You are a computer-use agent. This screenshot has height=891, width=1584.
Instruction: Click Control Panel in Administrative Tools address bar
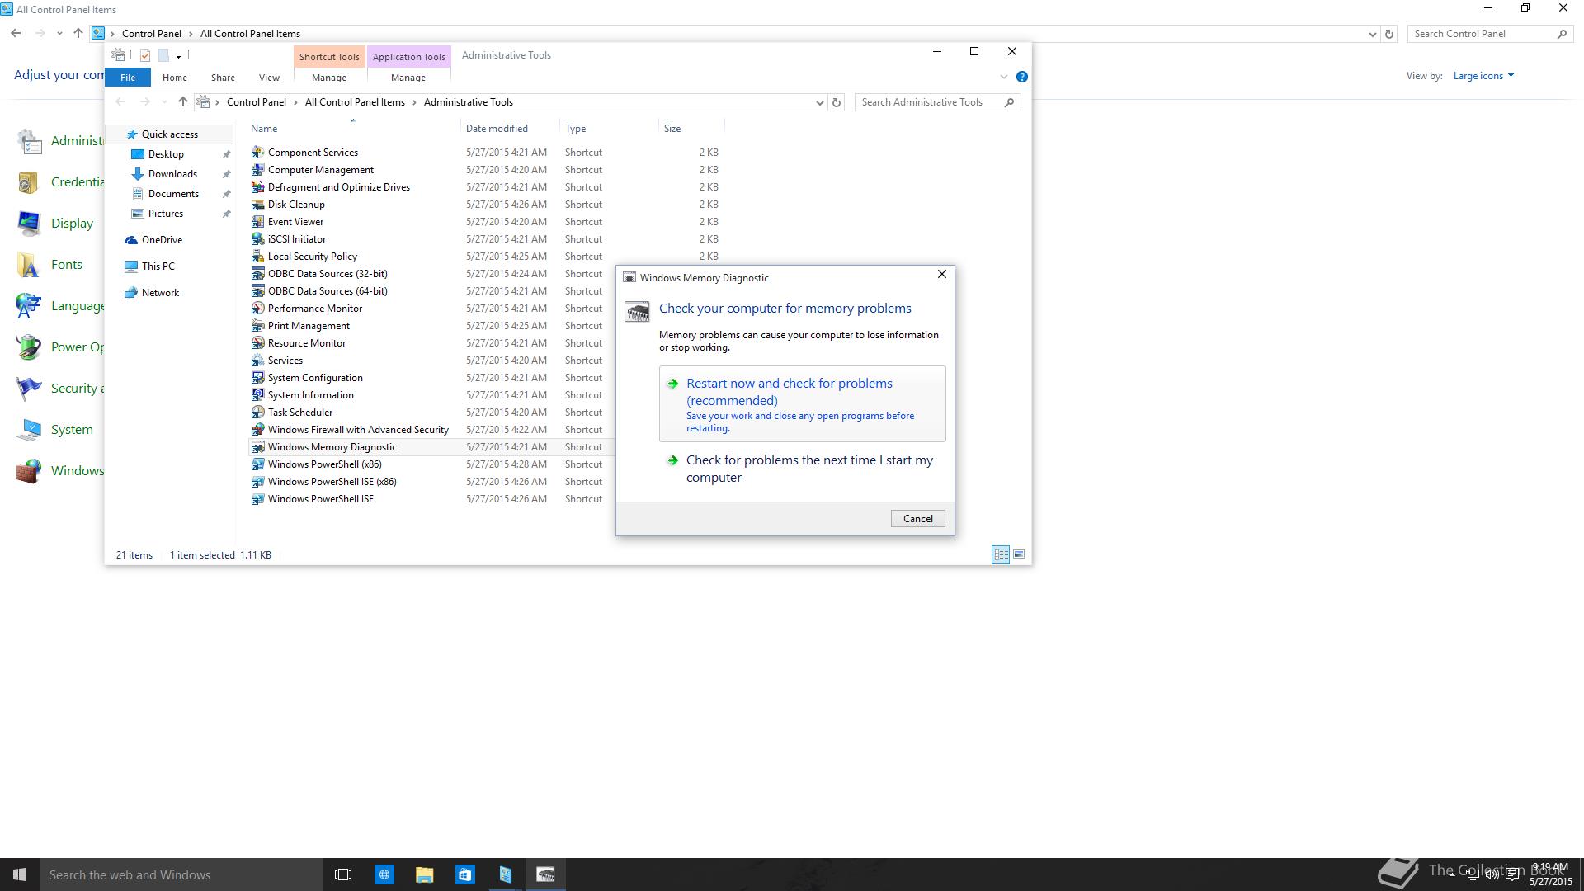[x=257, y=102]
